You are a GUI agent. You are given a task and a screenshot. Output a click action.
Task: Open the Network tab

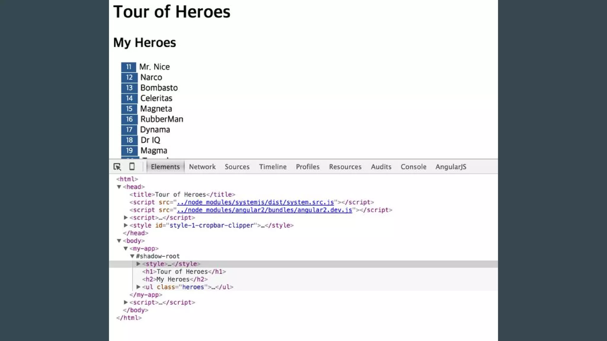[x=202, y=167]
